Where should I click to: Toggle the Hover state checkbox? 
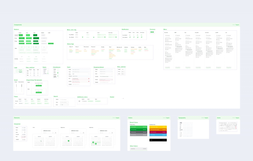coord(58,71)
